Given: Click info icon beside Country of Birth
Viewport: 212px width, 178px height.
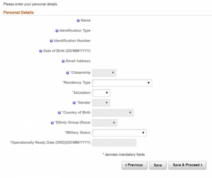Looking at the screenshot, I should tap(59, 113).
